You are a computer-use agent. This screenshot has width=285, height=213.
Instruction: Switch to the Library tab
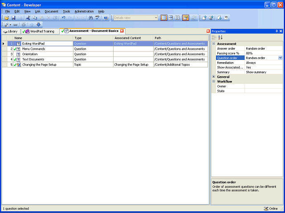[11, 32]
